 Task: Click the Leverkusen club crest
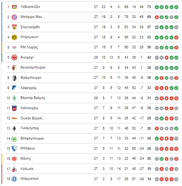tap(14, 7)
